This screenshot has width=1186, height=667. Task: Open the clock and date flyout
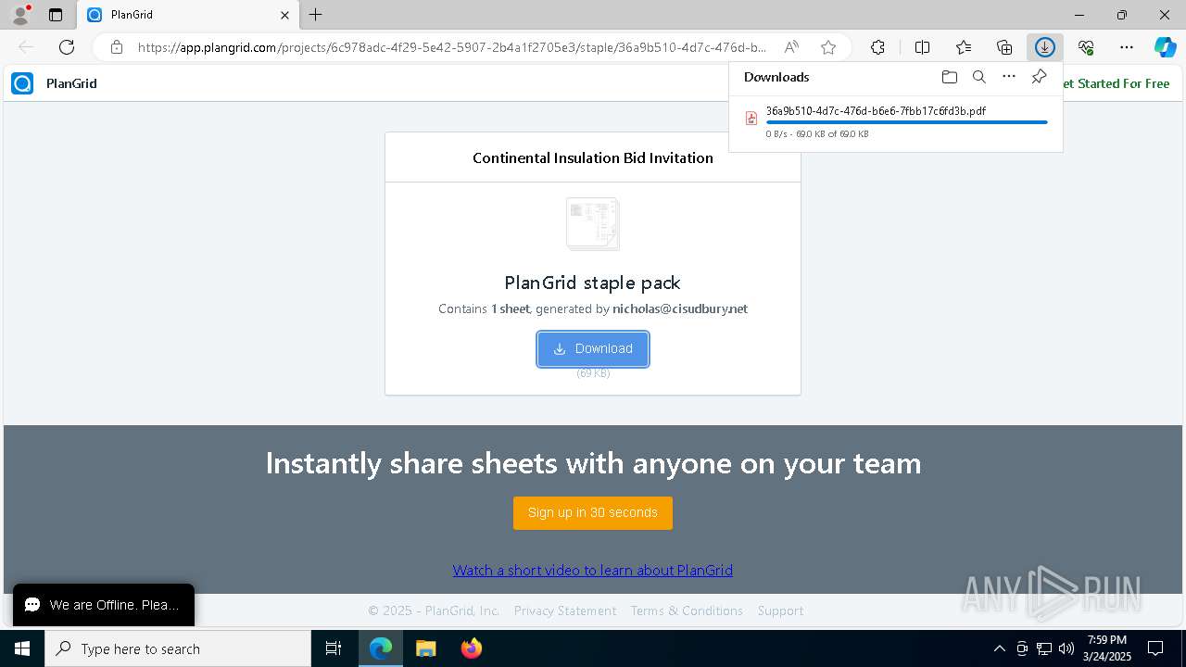coord(1107,648)
